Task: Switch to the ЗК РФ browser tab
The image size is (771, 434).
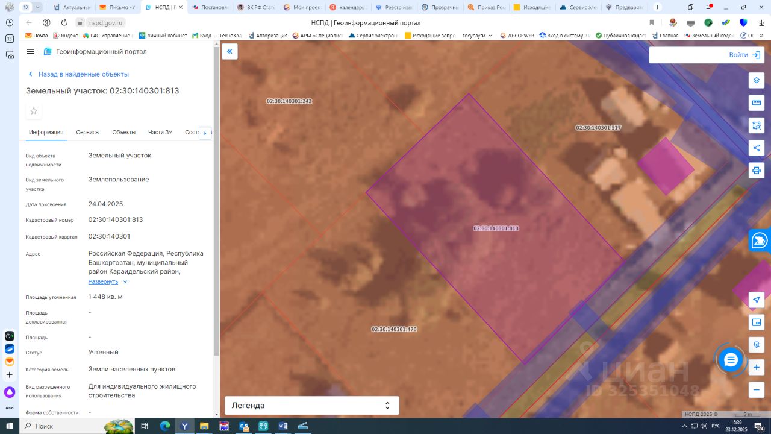Action: point(256,7)
